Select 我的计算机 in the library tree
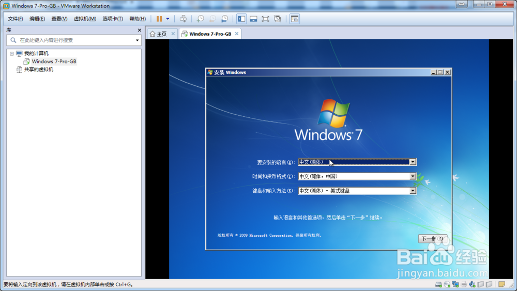This screenshot has height=291, width=517. (36, 53)
